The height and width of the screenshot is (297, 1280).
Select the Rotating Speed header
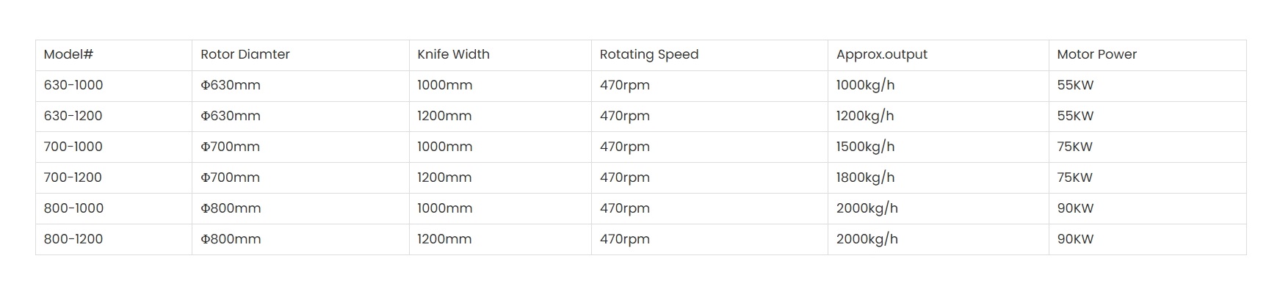(709, 55)
